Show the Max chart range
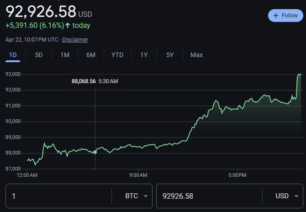 [x=196, y=55]
